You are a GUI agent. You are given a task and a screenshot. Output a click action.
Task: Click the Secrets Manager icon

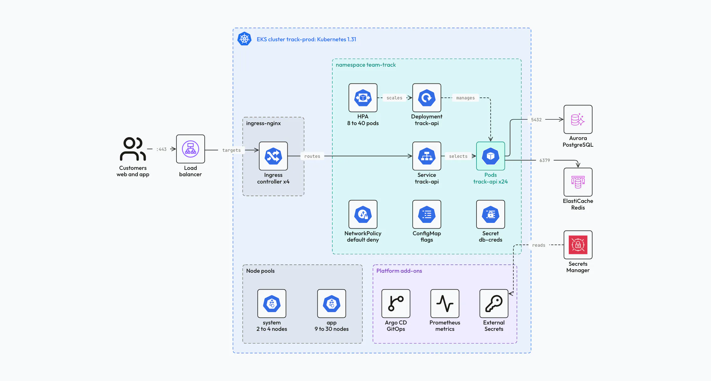pyautogui.click(x=578, y=245)
